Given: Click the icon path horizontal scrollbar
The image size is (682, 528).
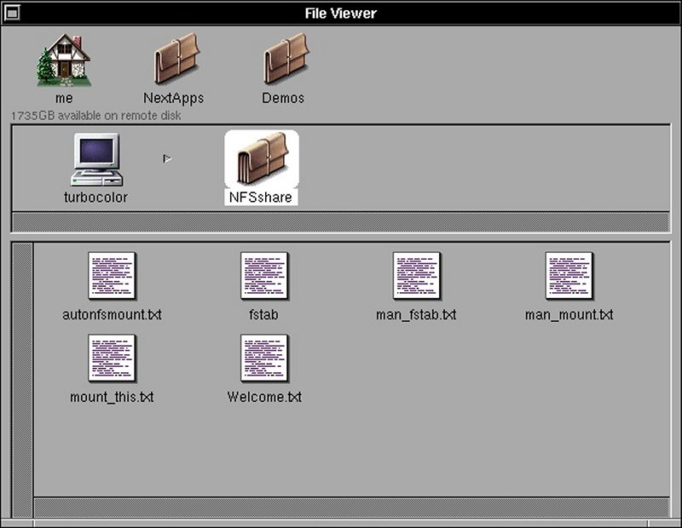Looking at the screenshot, I should click(x=339, y=221).
